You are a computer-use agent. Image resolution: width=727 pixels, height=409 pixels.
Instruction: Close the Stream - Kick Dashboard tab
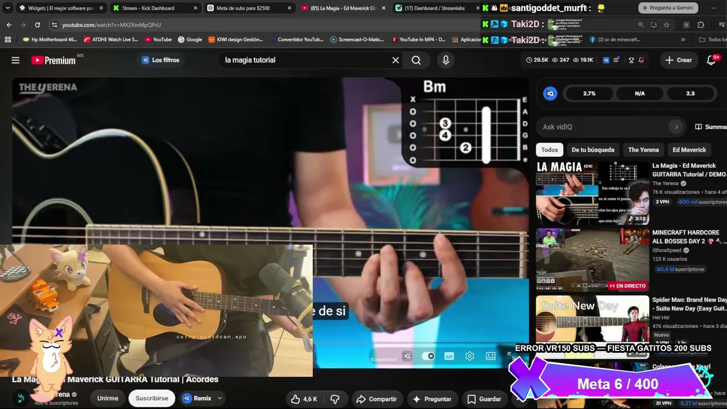(195, 8)
